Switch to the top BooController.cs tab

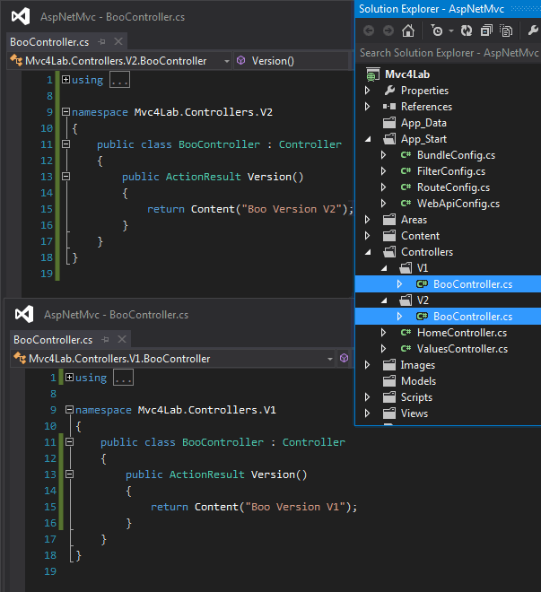[x=48, y=42]
